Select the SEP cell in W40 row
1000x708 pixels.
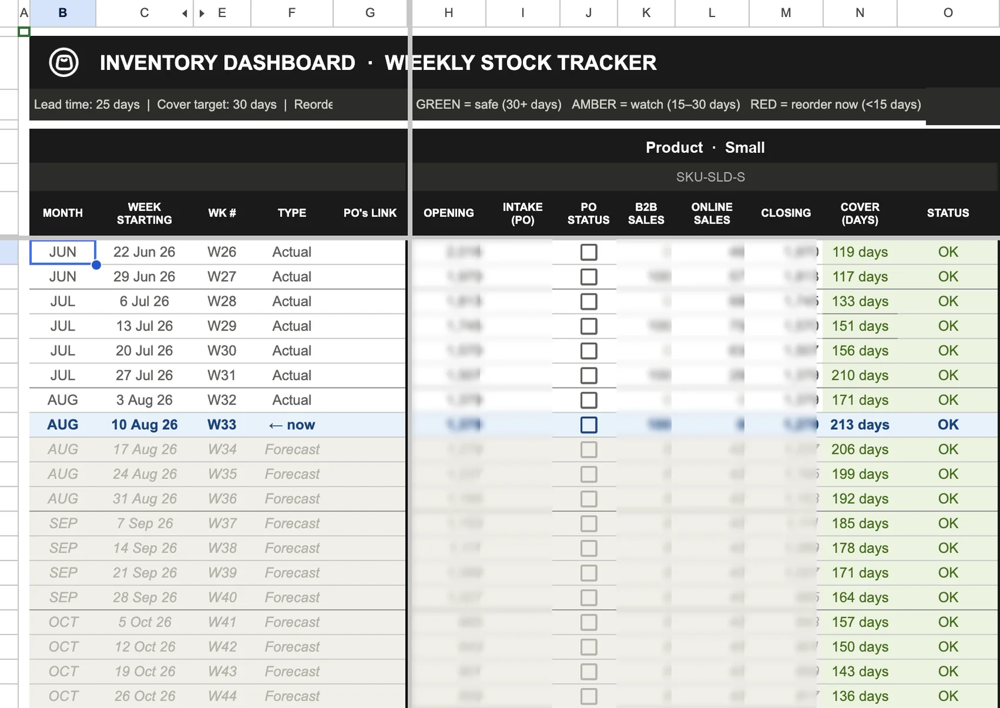click(62, 598)
